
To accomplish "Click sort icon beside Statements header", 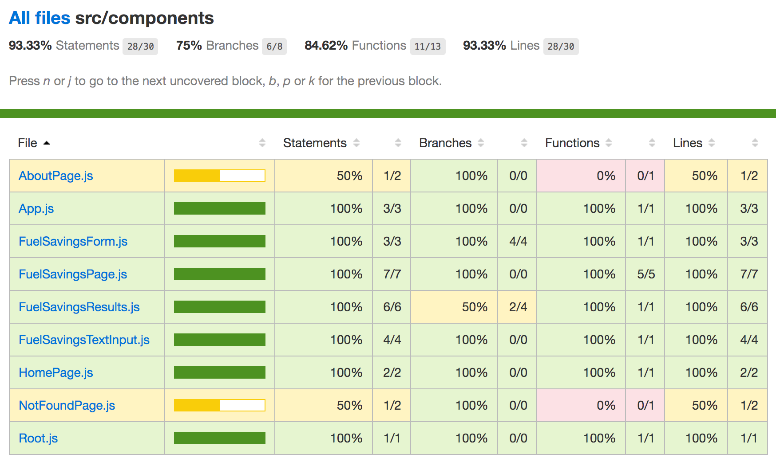I will [x=356, y=143].
